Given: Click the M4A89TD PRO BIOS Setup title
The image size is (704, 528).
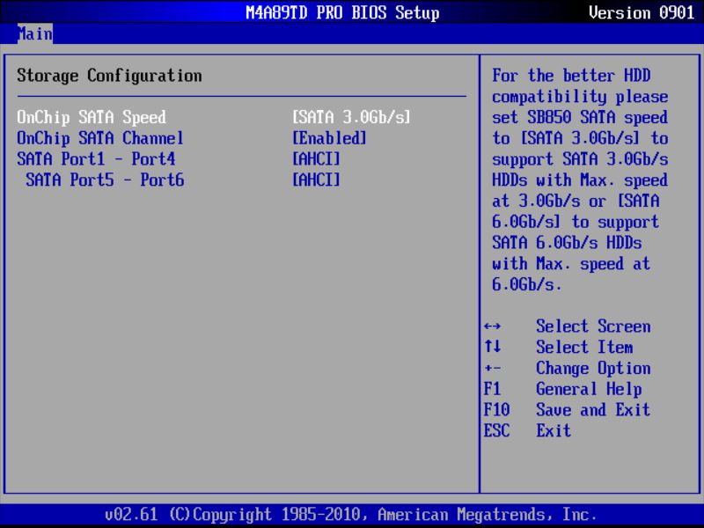Looking at the screenshot, I should (341, 12).
